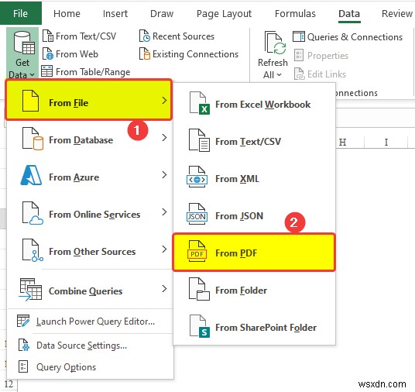The image size is (415, 392).
Task: Click the From Folder icon
Action: [x=199, y=289]
